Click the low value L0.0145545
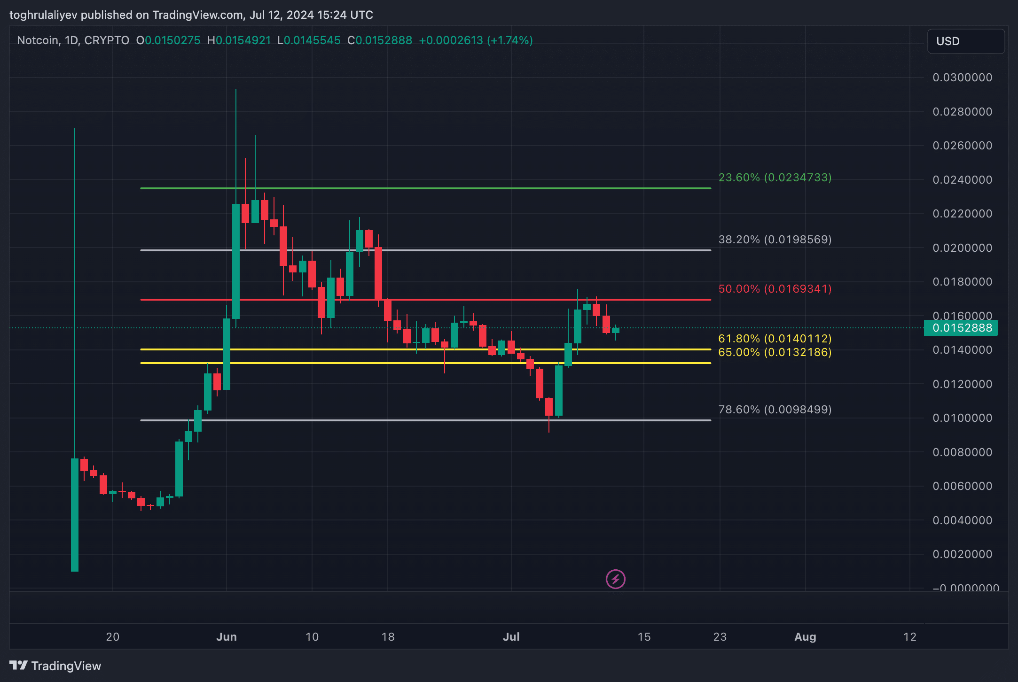 click(x=309, y=40)
